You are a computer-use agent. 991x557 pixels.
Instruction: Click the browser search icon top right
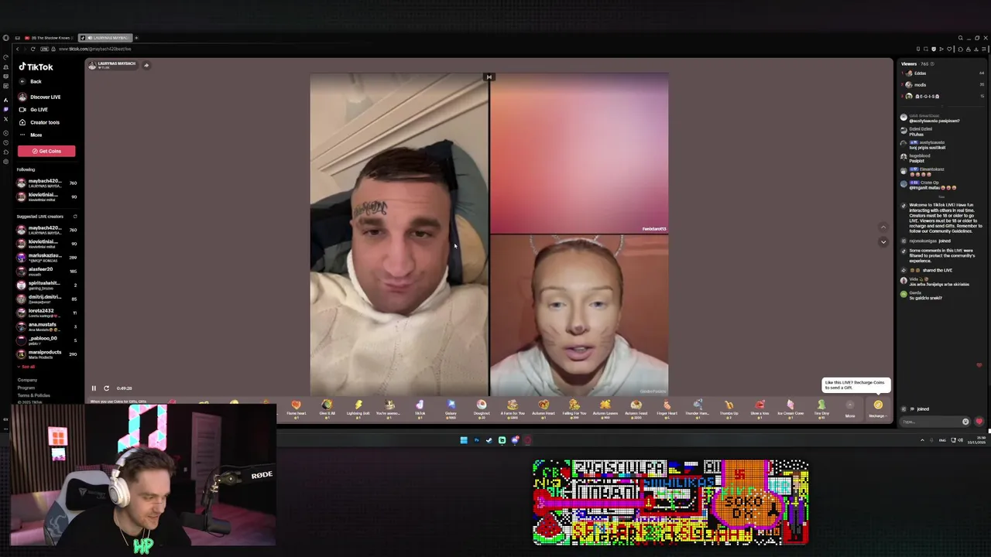point(960,38)
